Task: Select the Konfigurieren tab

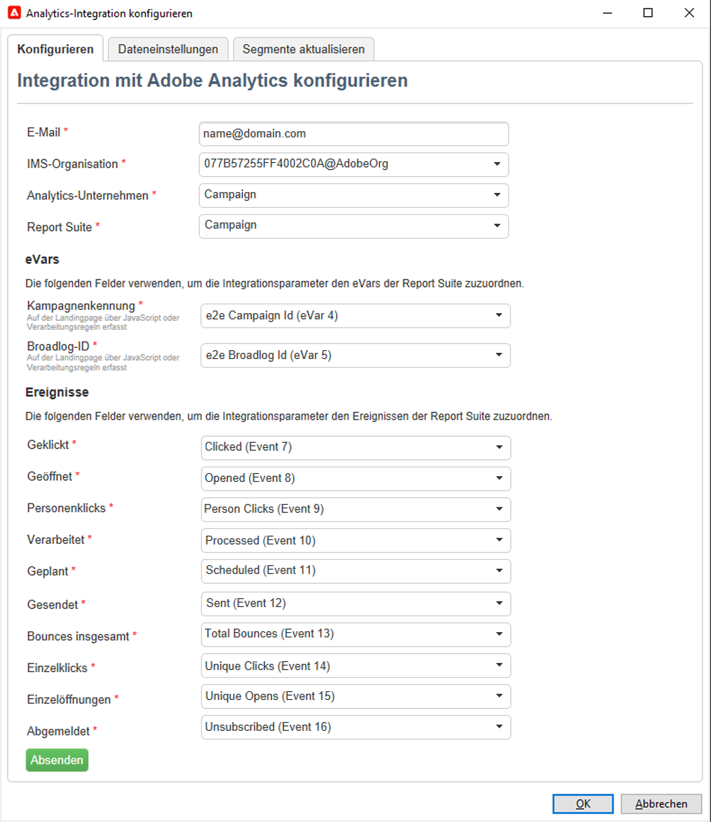Action: tap(56, 49)
